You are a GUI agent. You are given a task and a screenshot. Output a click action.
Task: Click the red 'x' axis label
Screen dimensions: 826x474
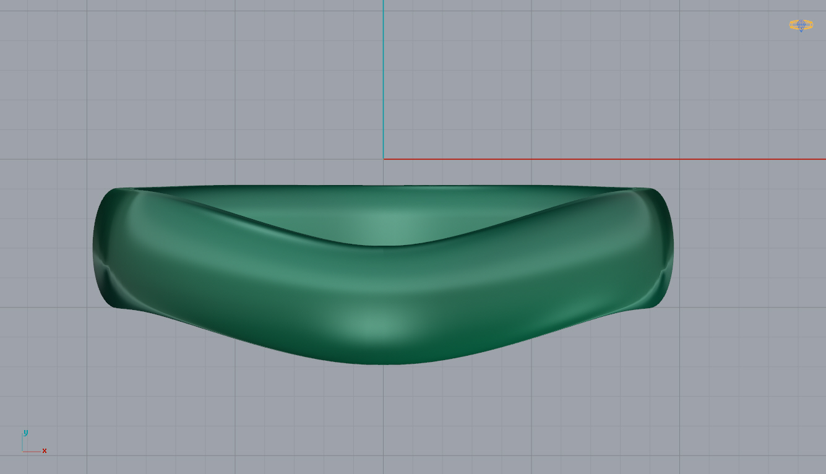coord(45,450)
